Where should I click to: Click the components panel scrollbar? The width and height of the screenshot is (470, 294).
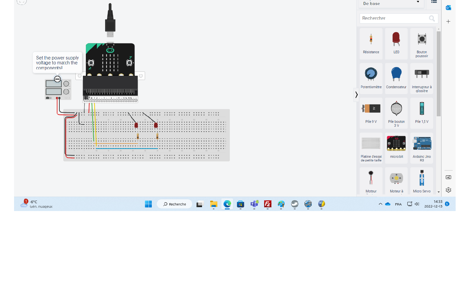439,73
